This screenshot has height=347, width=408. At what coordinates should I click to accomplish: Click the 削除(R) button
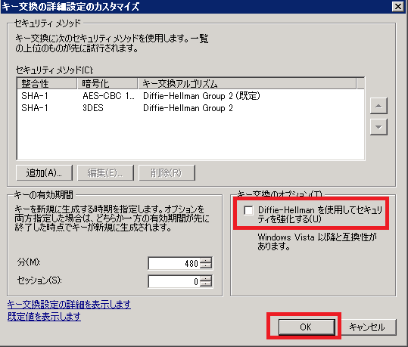(x=167, y=172)
